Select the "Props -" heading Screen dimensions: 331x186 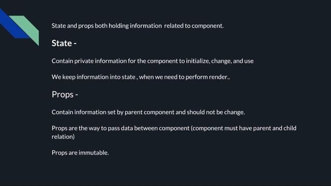[x=65, y=95]
